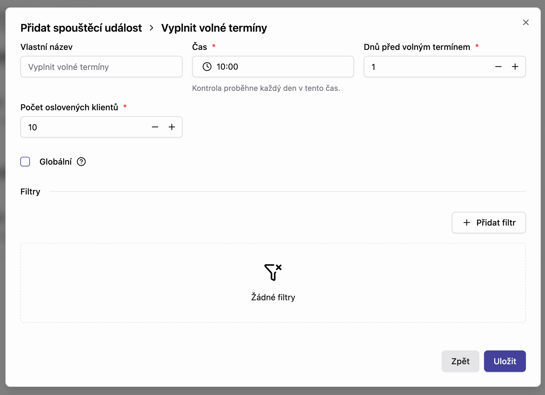Close the dialog with the X icon
This screenshot has height=395, width=545.
click(526, 22)
